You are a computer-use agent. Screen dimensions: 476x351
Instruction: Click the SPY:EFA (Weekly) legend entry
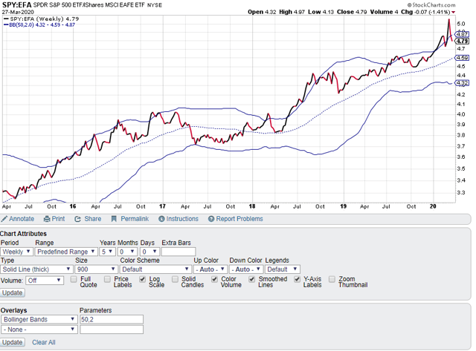[42, 19]
